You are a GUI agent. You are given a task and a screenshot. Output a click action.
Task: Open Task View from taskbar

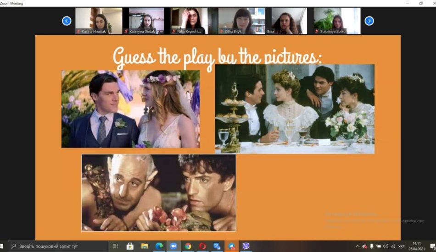tap(115, 246)
